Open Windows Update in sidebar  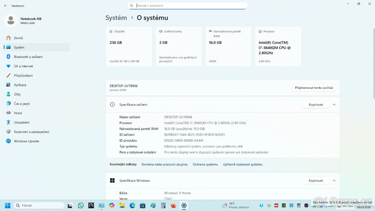click(37, 141)
